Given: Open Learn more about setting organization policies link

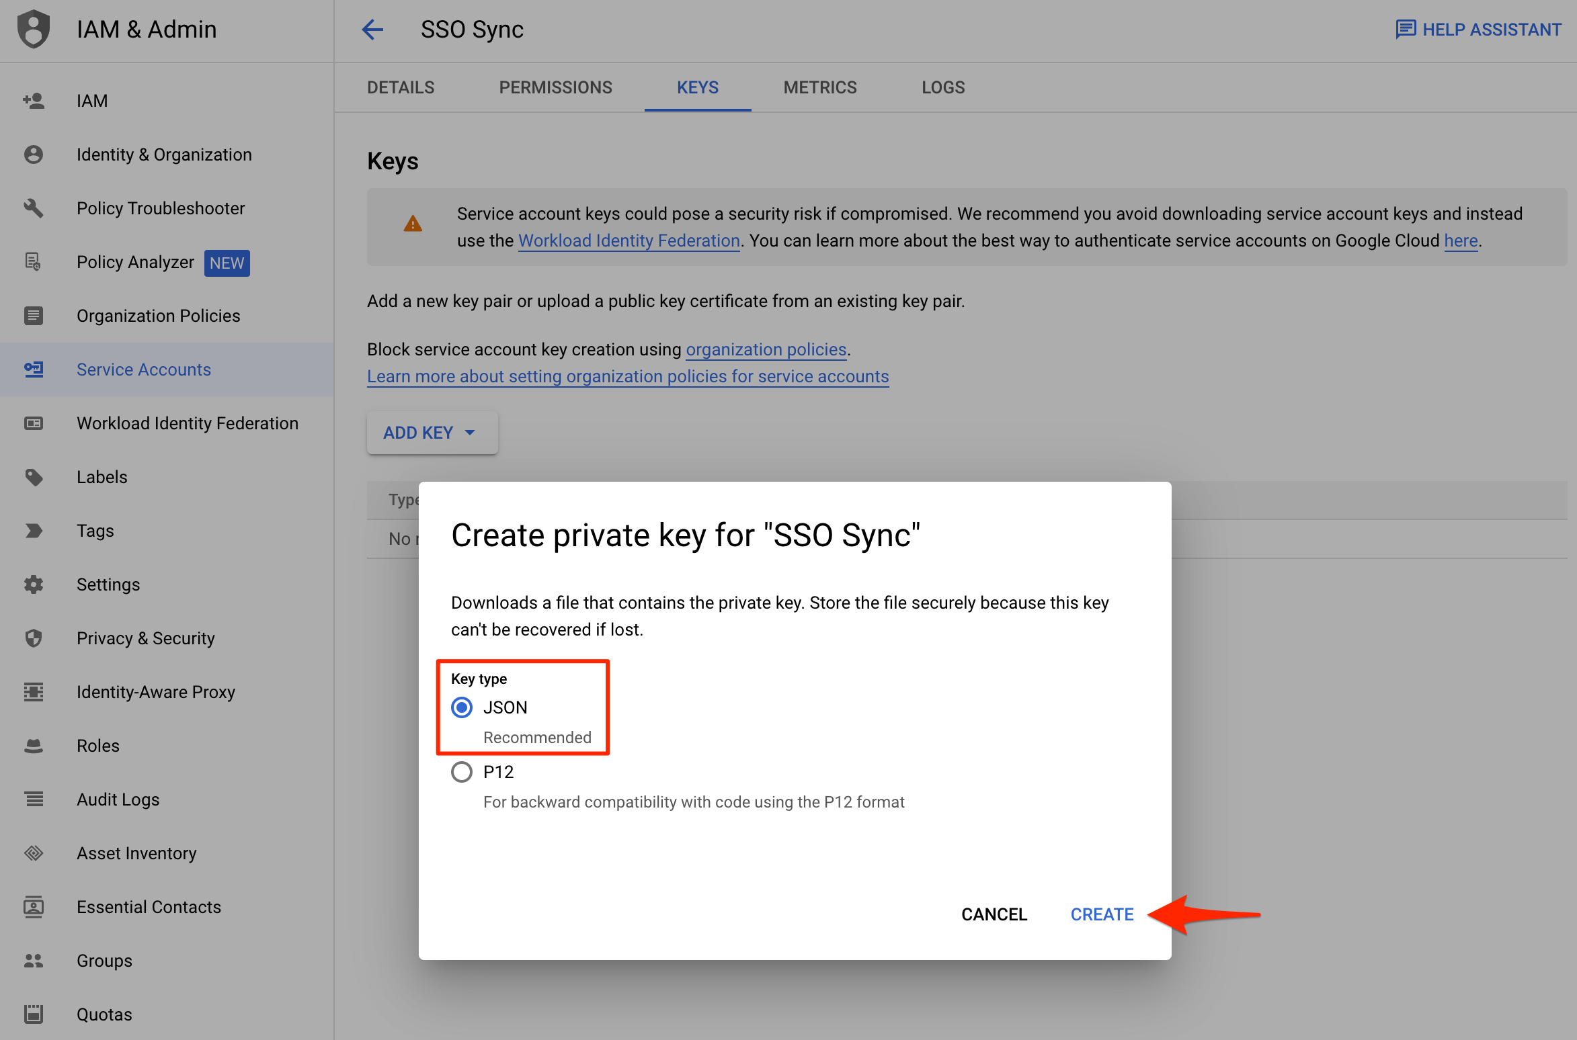Looking at the screenshot, I should tap(628, 376).
